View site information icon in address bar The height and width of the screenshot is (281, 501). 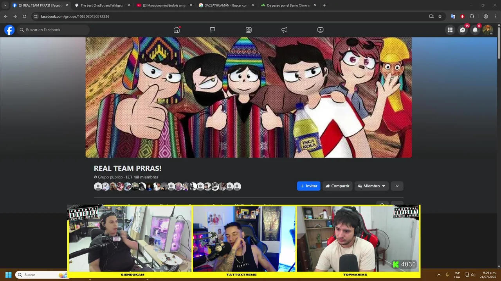(x=36, y=16)
